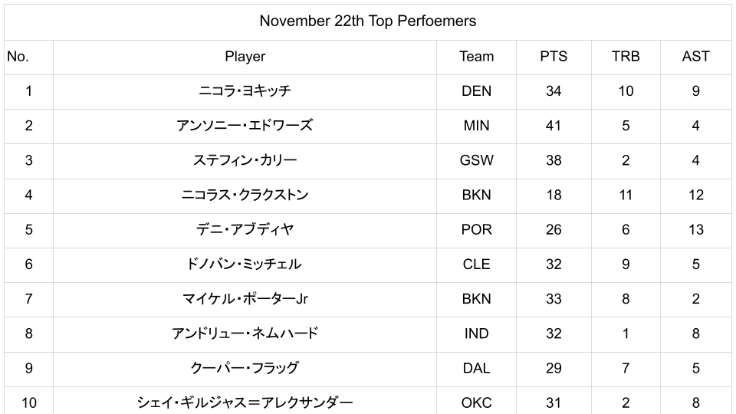Select the 'Team' column header
Screen dimensions: 736x414
coord(476,57)
